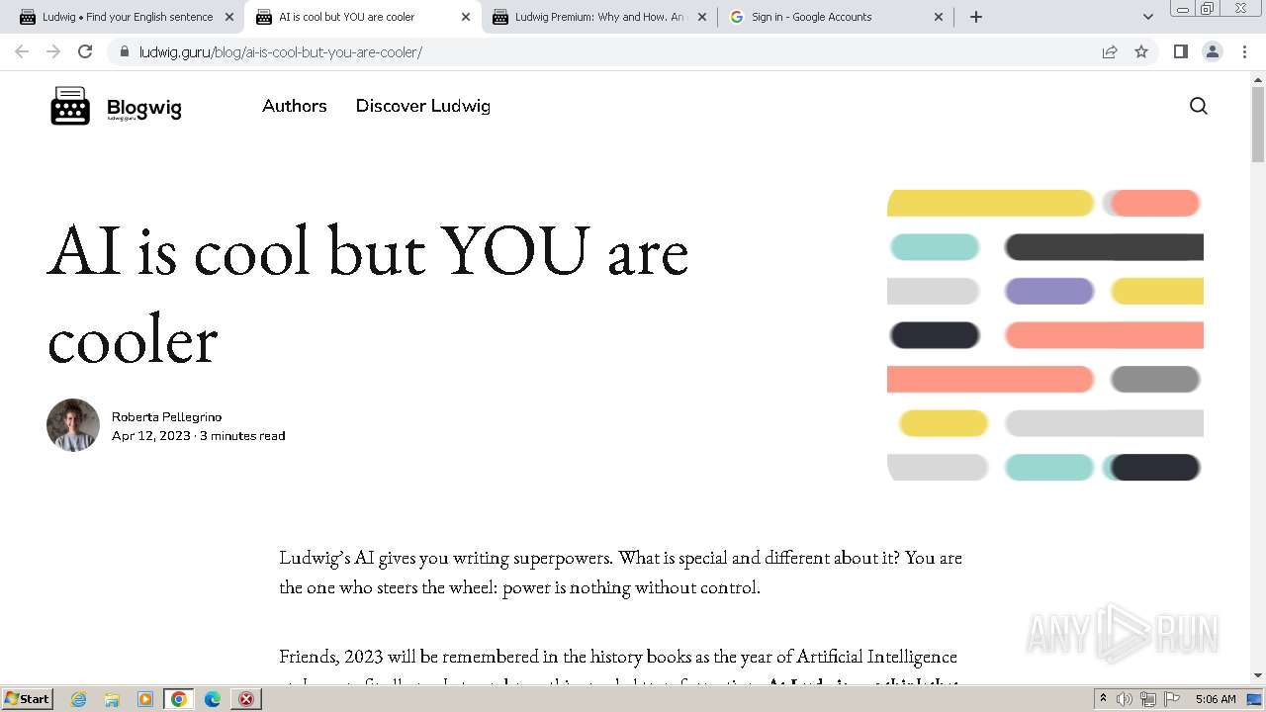Image resolution: width=1266 pixels, height=712 pixels.
Task: Open the Chrome profile avatar icon
Action: tap(1213, 51)
